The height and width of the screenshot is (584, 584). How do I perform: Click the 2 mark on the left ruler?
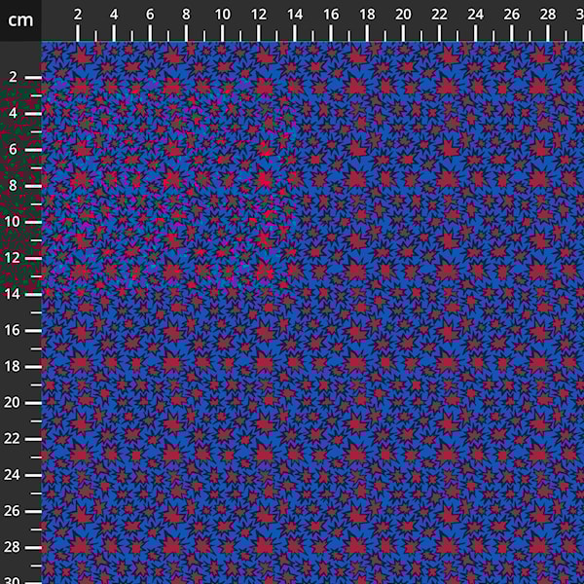33,77
